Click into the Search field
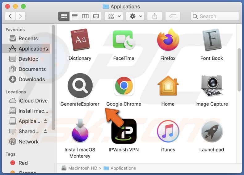Image resolution: width=244 pixels, height=175 pixels. 215,16
